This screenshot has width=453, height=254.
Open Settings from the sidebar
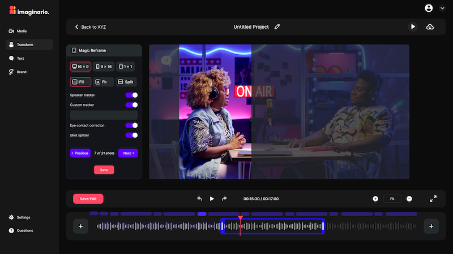pos(19,217)
